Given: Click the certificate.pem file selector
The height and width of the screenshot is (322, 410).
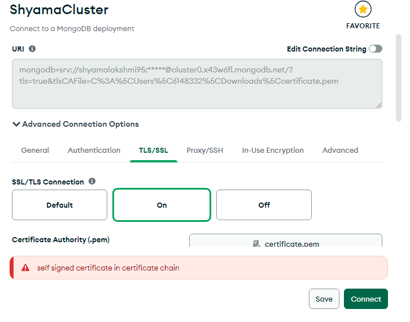Looking at the screenshot, I should (x=285, y=242).
